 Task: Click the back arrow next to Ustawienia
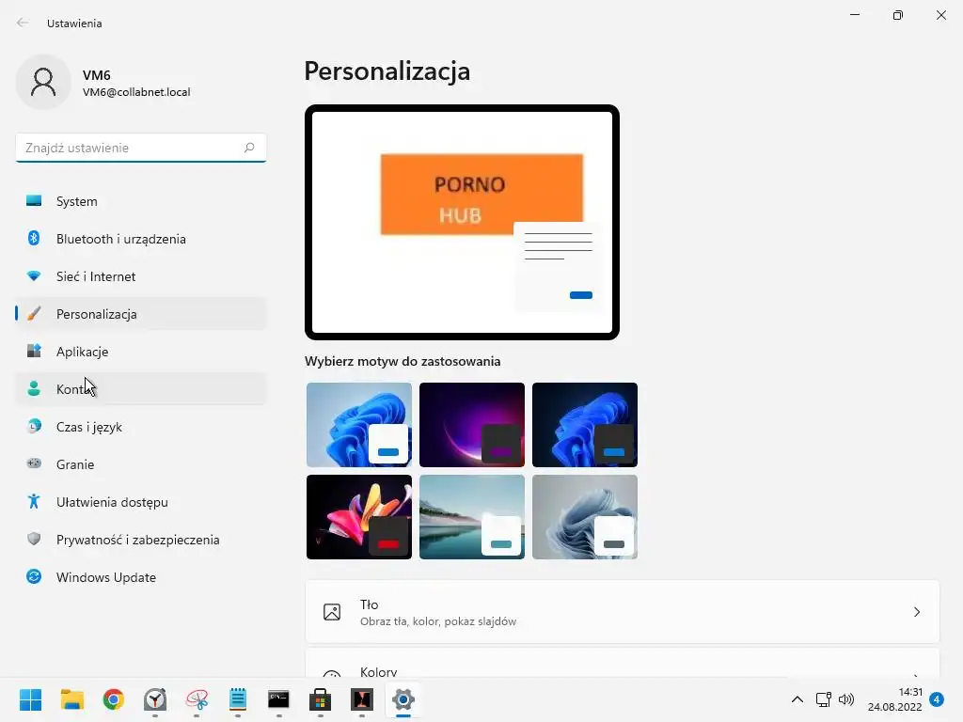pyautogui.click(x=23, y=23)
